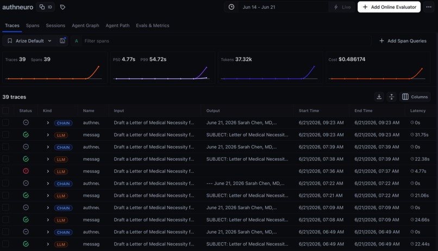This screenshot has height=251, width=438.
Task: Copy the authneuro project ID
Action: (x=46, y=7)
